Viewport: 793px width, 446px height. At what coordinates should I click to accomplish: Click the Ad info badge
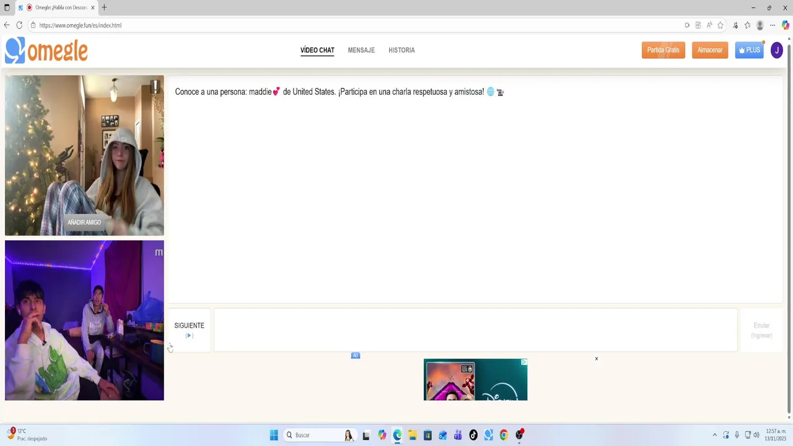pos(356,356)
